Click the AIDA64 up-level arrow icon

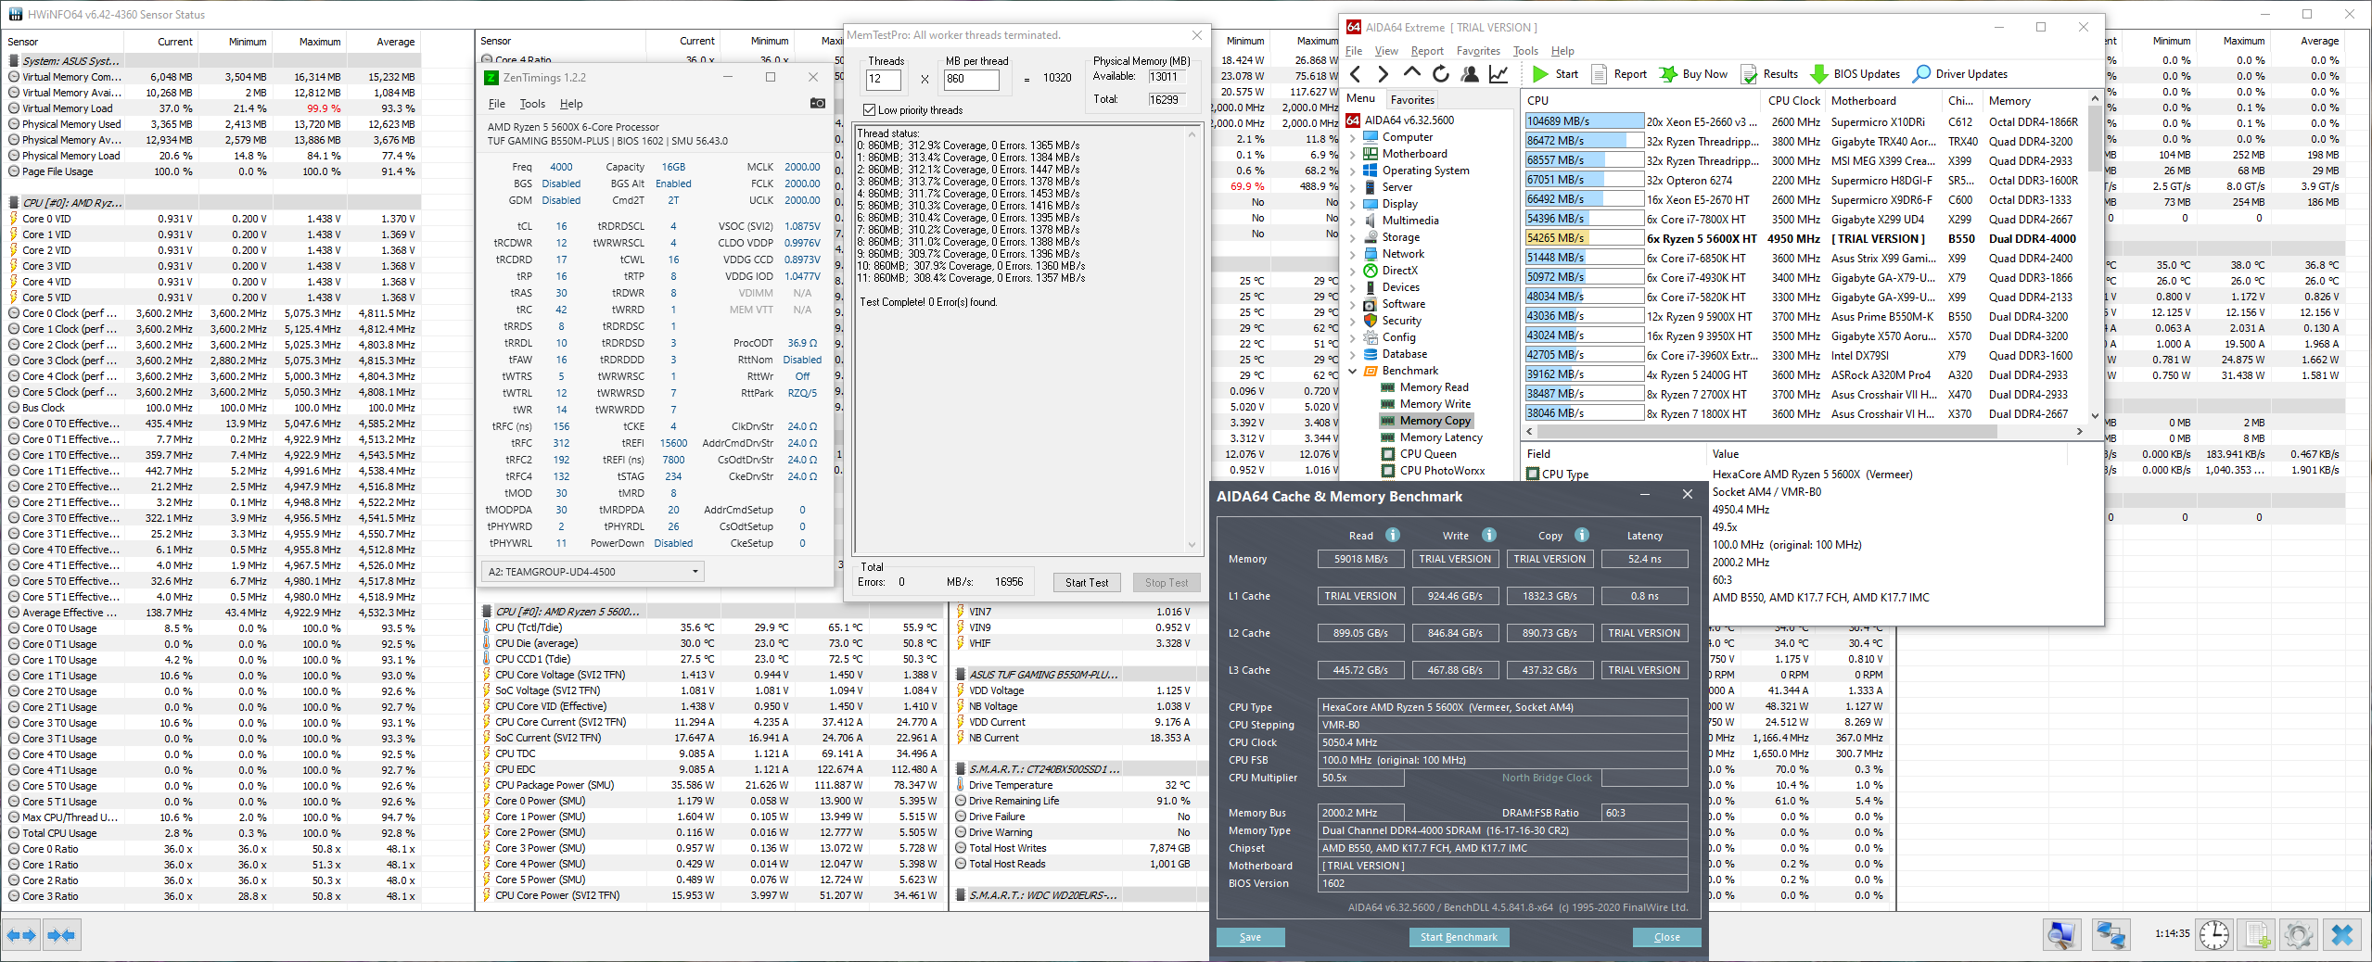[1411, 73]
